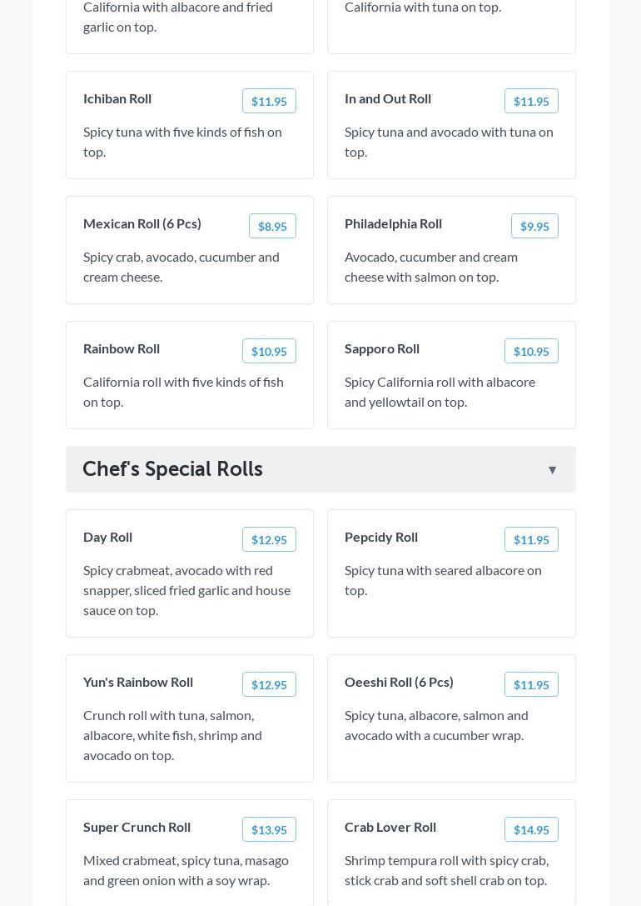
Task: Click the Ichiban Roll $11.95 price button
Action: pyautogui.click(x=269, y=101)
